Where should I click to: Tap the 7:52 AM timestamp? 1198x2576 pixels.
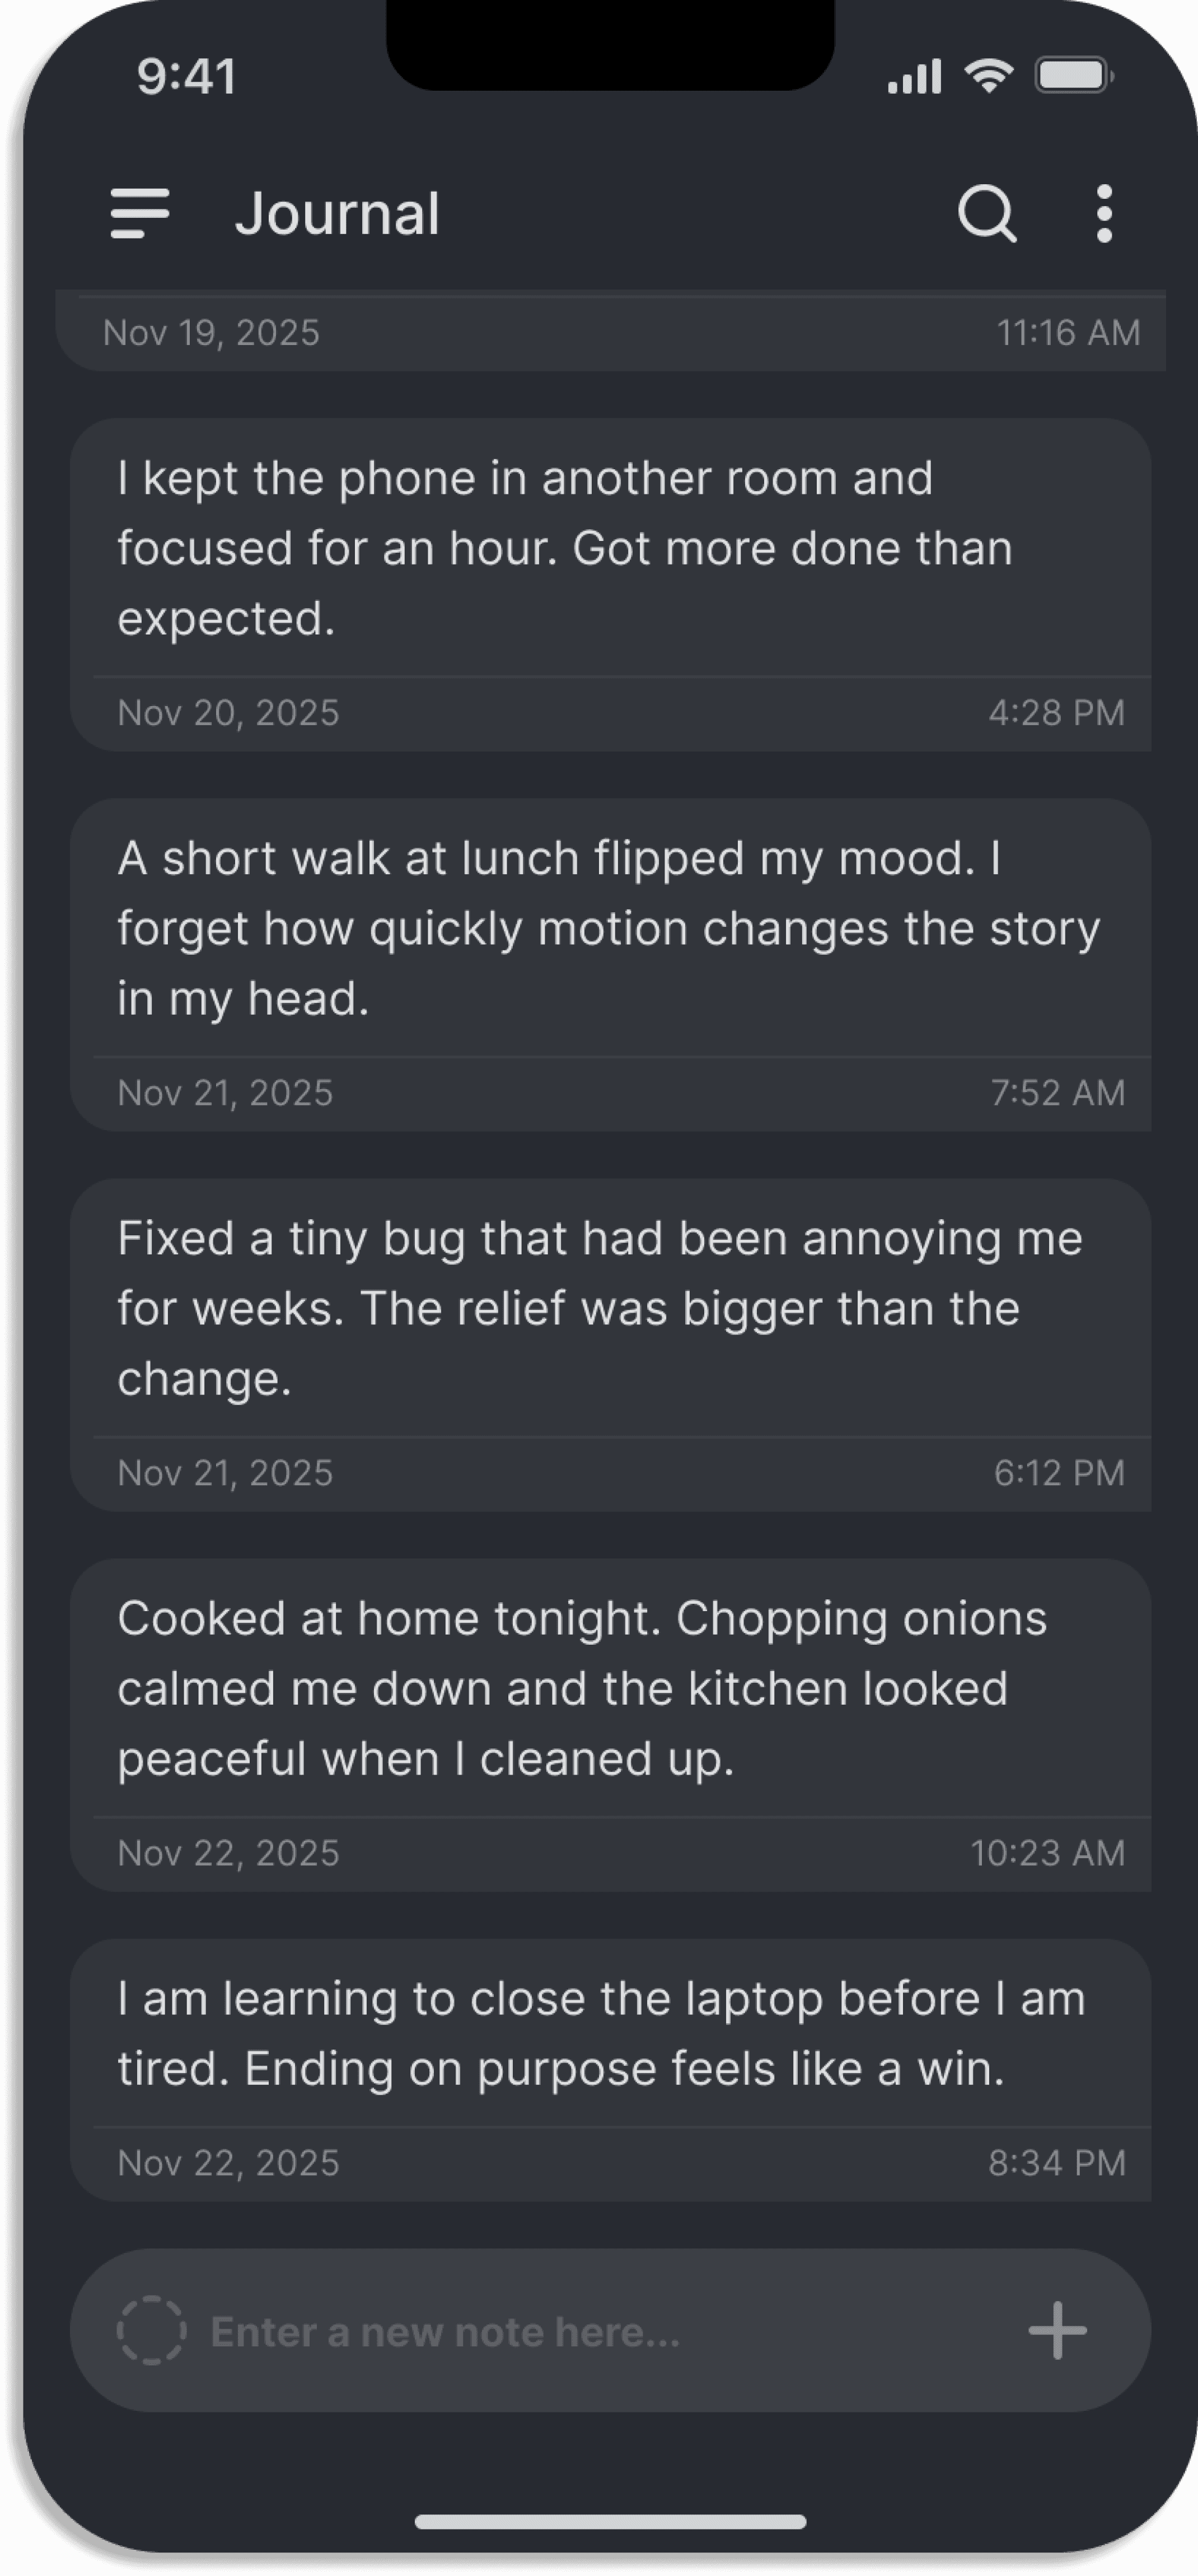[1057, 1092]
